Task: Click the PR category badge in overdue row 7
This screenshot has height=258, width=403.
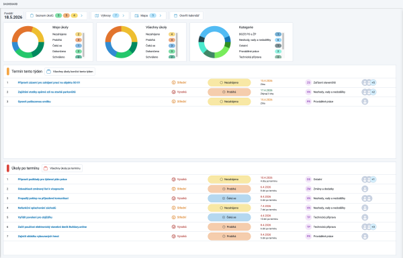Action: [308, 236]
